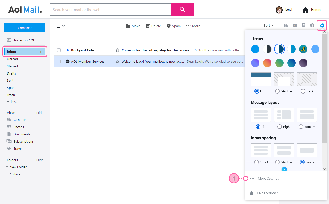This screenshot has width=329, height=204.
Task: Click the blue down-arrow under Inbox spacing
Action: coord(284,169)
